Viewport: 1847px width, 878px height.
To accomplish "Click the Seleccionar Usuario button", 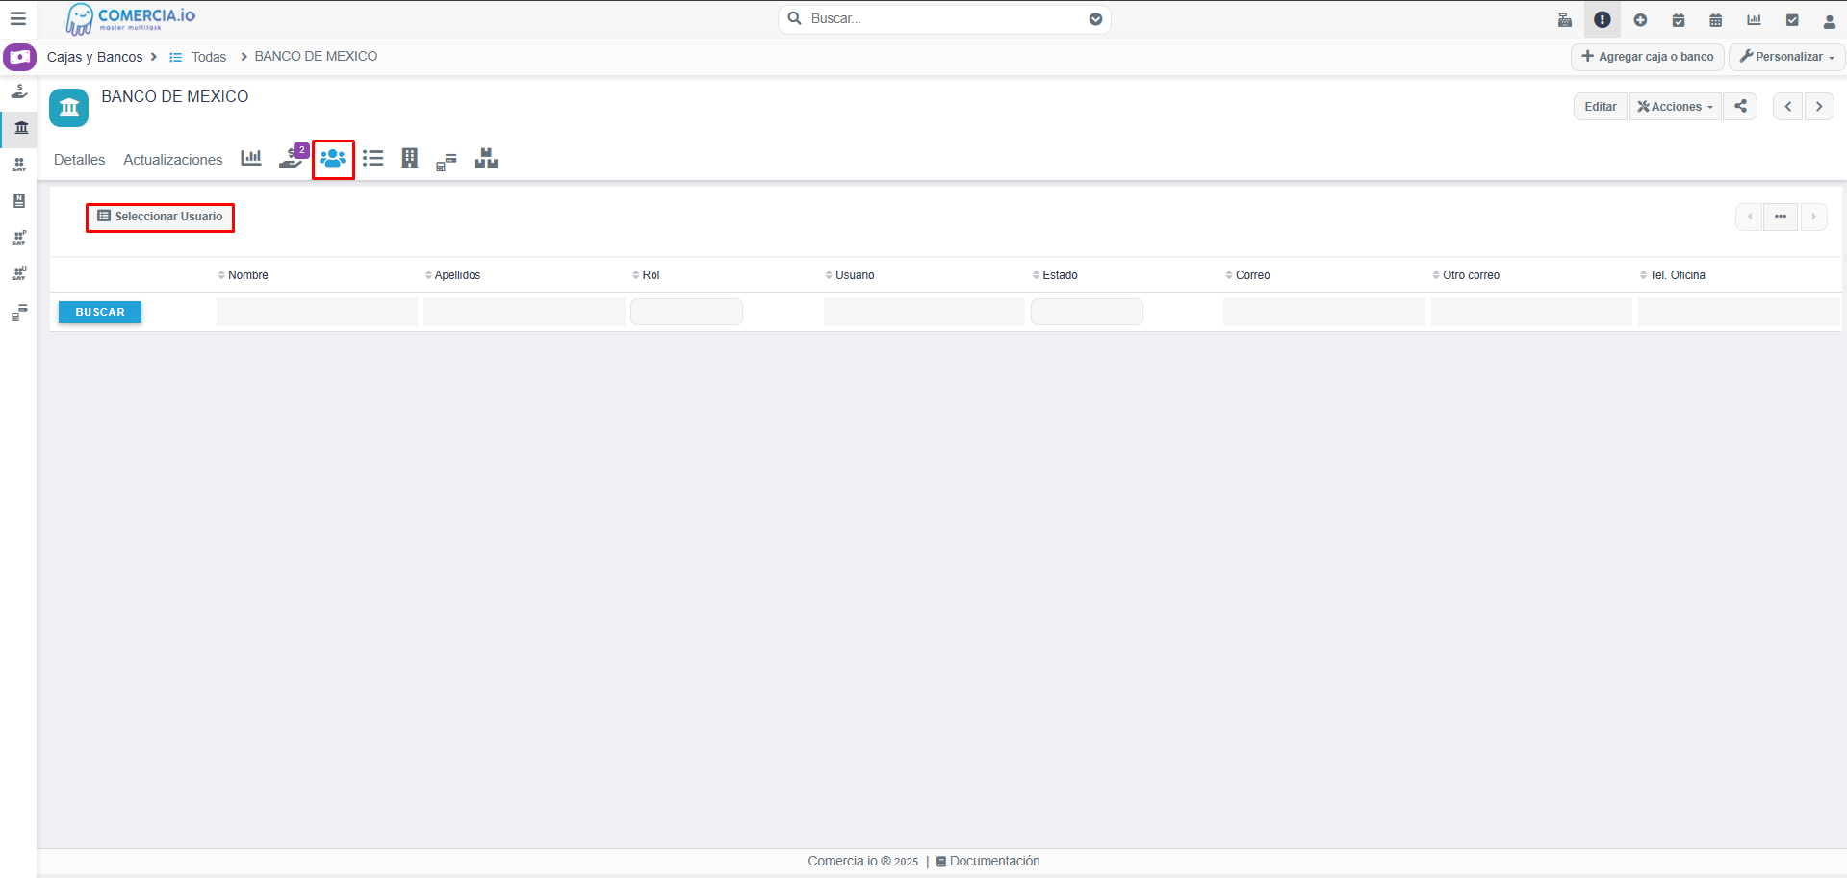I will [x=160, y=217].
